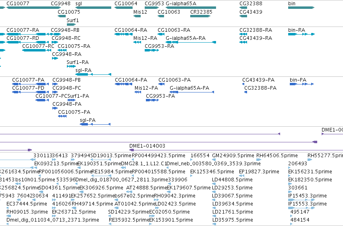
Task: Select the Mis12-PA label
Action: tap(146, 88)
